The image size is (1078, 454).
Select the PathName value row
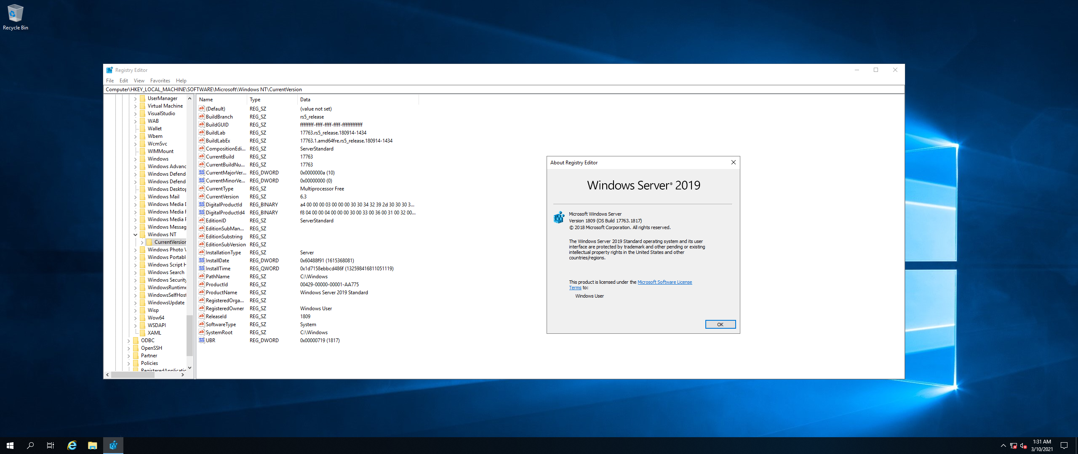307,276
